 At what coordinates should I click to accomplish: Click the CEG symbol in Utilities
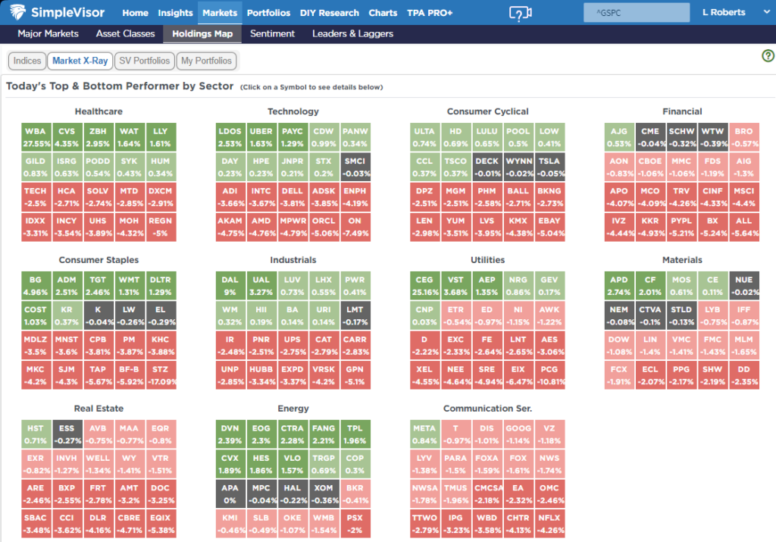(424, 285)
